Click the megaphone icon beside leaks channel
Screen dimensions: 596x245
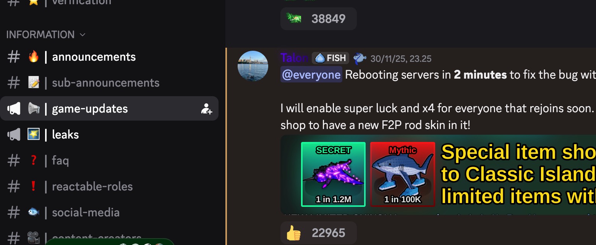(x=14, y=135)
